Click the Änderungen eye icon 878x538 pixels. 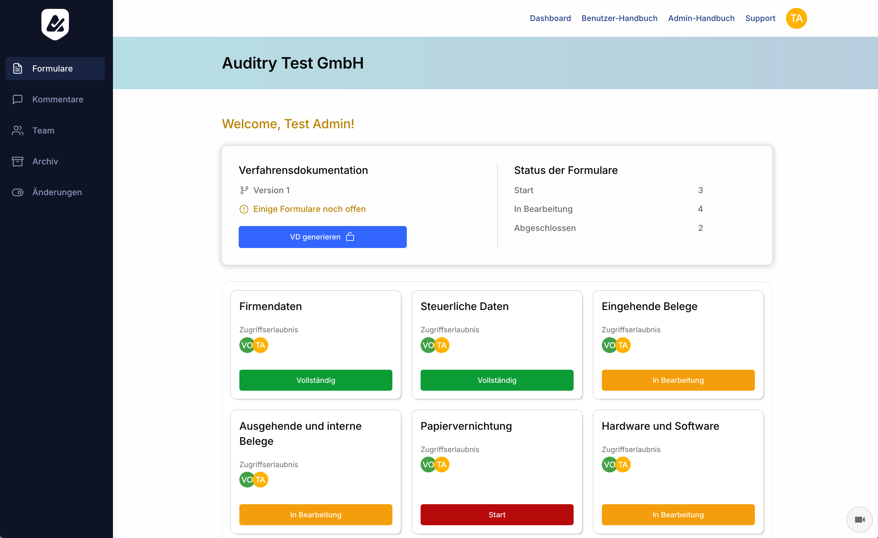(x=17, y=192)
